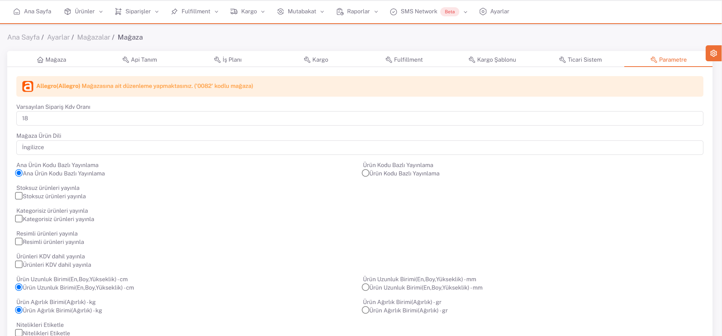
Task: Switch to the Kargo Şablonu tab
Action: (492, 60)
